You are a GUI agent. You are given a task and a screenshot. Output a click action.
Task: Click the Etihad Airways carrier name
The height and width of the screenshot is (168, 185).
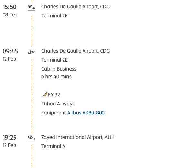(x=58, y=104)
